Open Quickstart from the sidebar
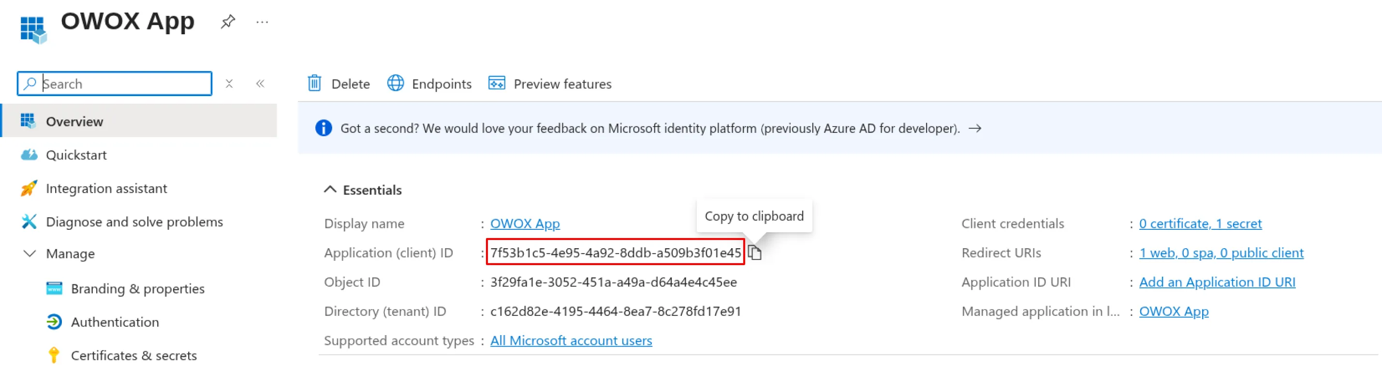1382x366 pixels. coord(76,155)
